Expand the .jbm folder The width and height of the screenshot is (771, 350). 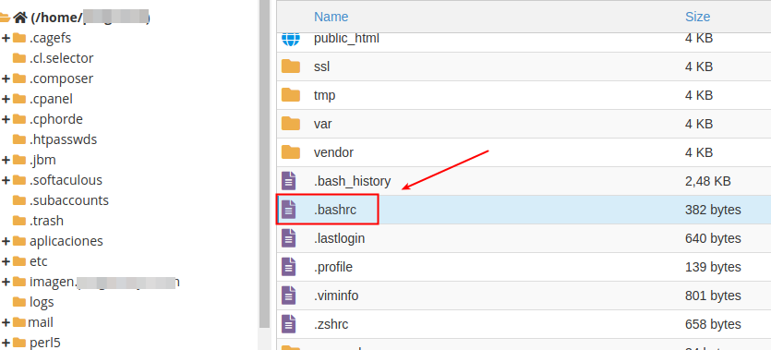[x=6, y=160]
